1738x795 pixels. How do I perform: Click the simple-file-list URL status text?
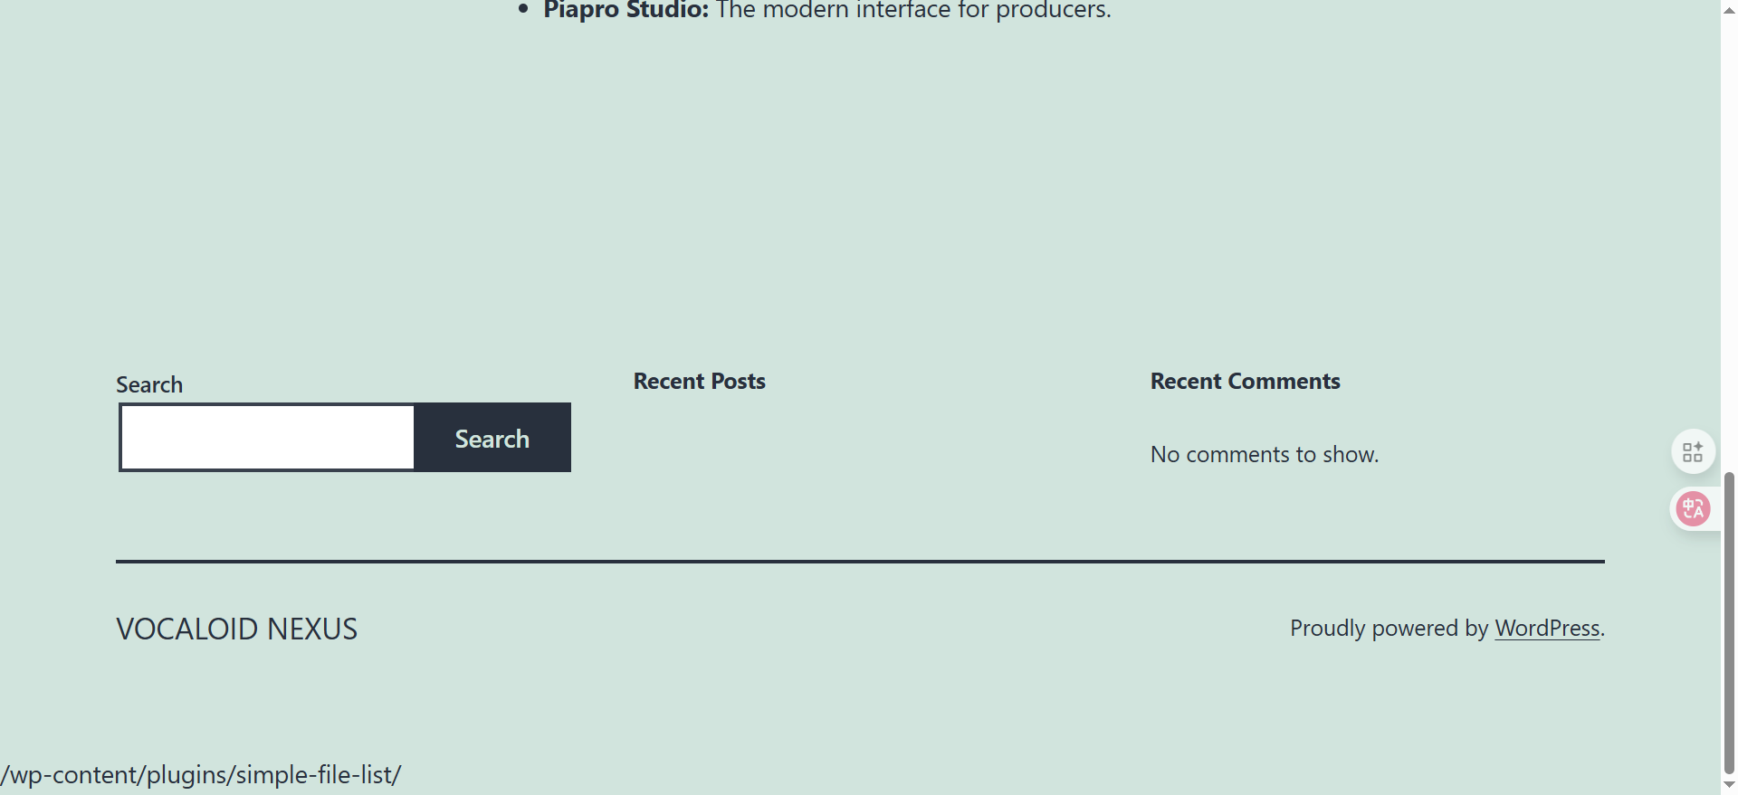coord(201,775)
